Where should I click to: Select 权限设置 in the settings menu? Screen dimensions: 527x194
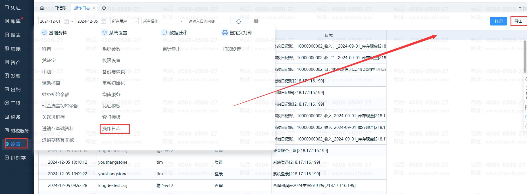[x=111, y=61]
